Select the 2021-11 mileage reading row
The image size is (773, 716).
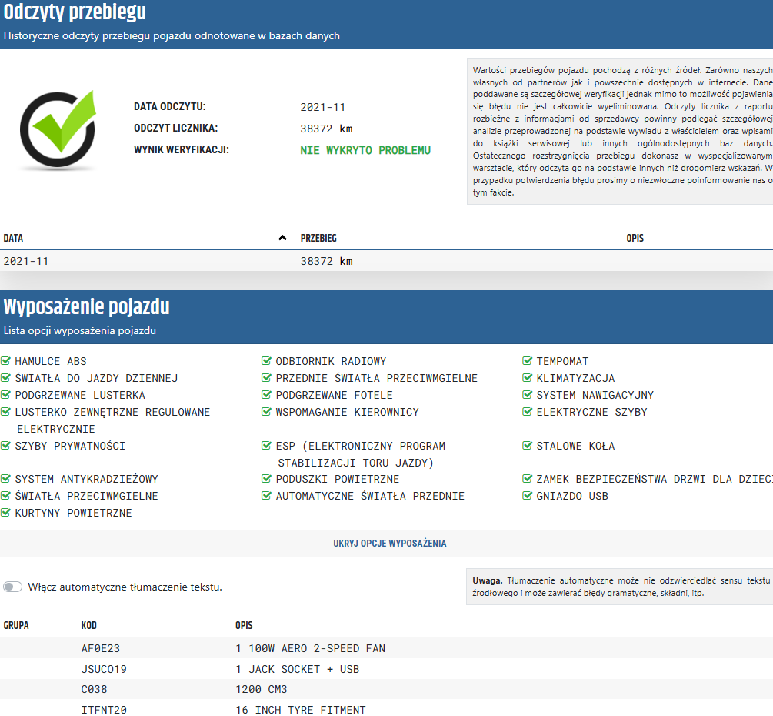(385, 261)
